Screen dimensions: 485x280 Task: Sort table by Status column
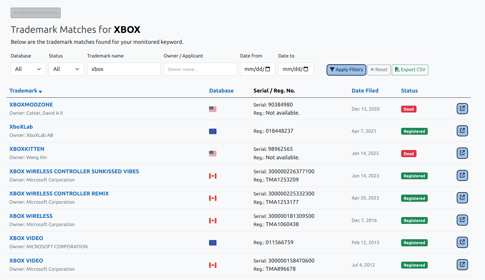coord(409,91)
